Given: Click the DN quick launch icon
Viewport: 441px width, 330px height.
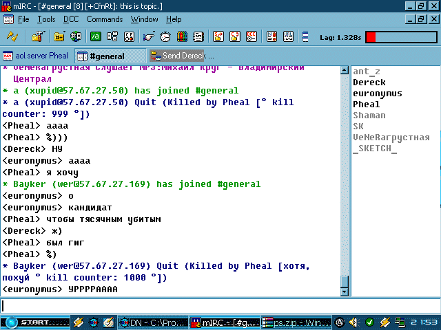Looking at the screenshot, I should tap(93, 322).
